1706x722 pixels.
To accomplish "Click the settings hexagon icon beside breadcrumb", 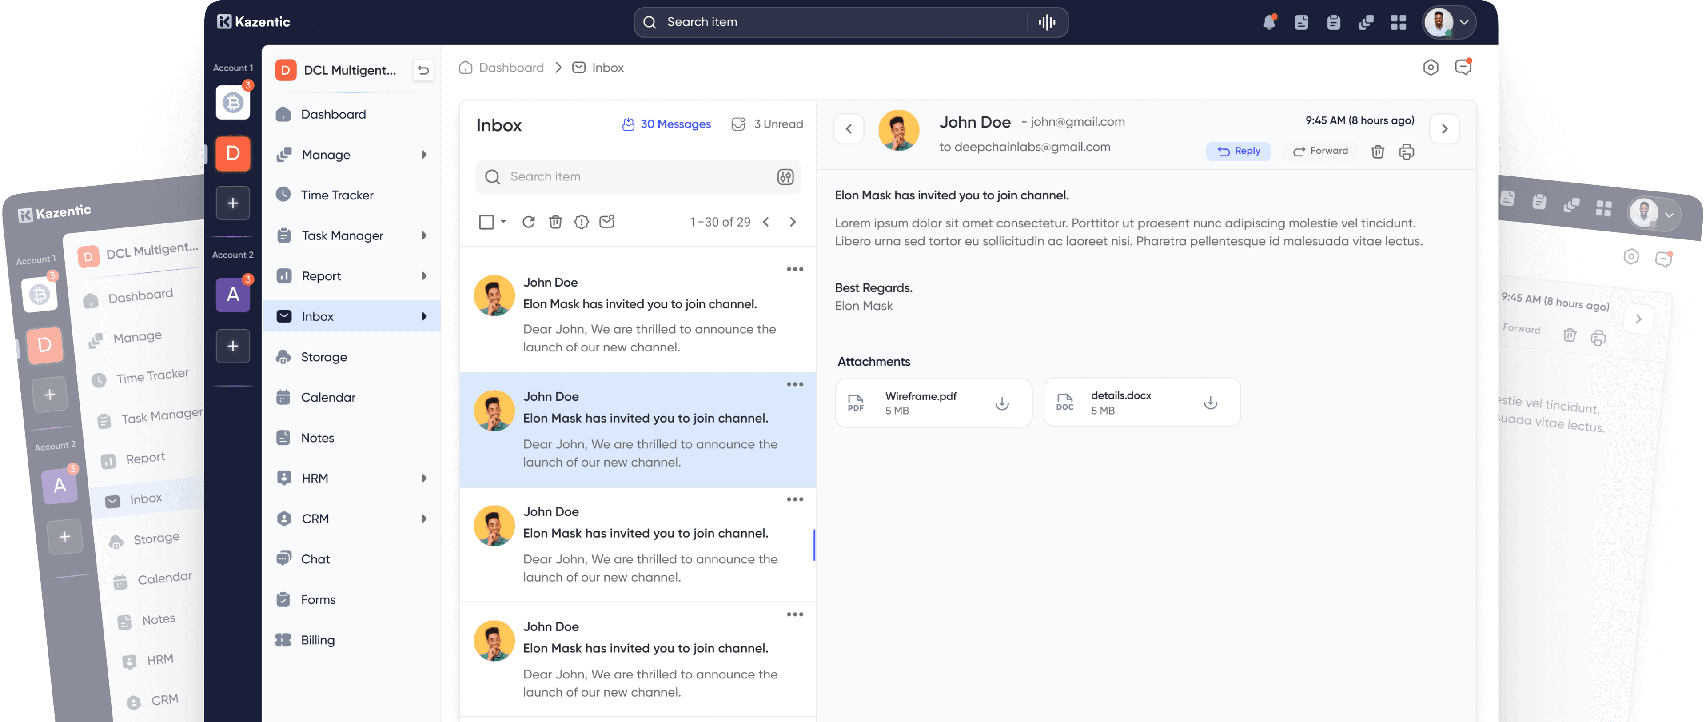I will click(1431, 67).
